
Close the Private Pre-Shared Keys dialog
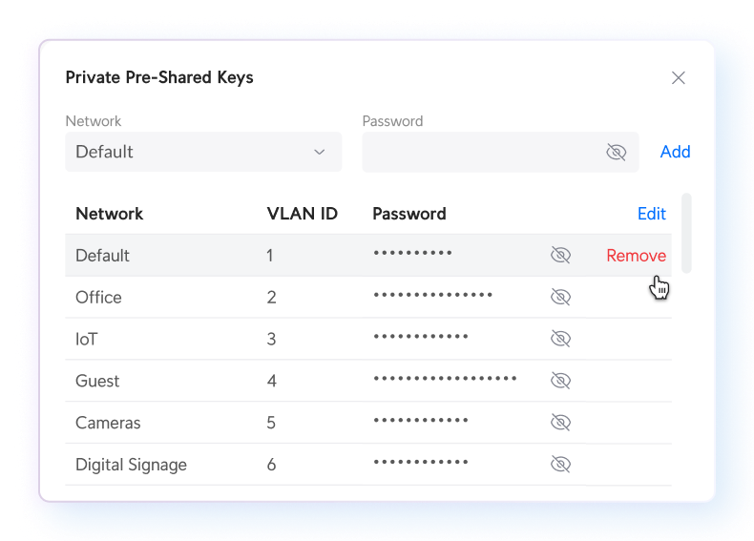(x=678, y=78)
